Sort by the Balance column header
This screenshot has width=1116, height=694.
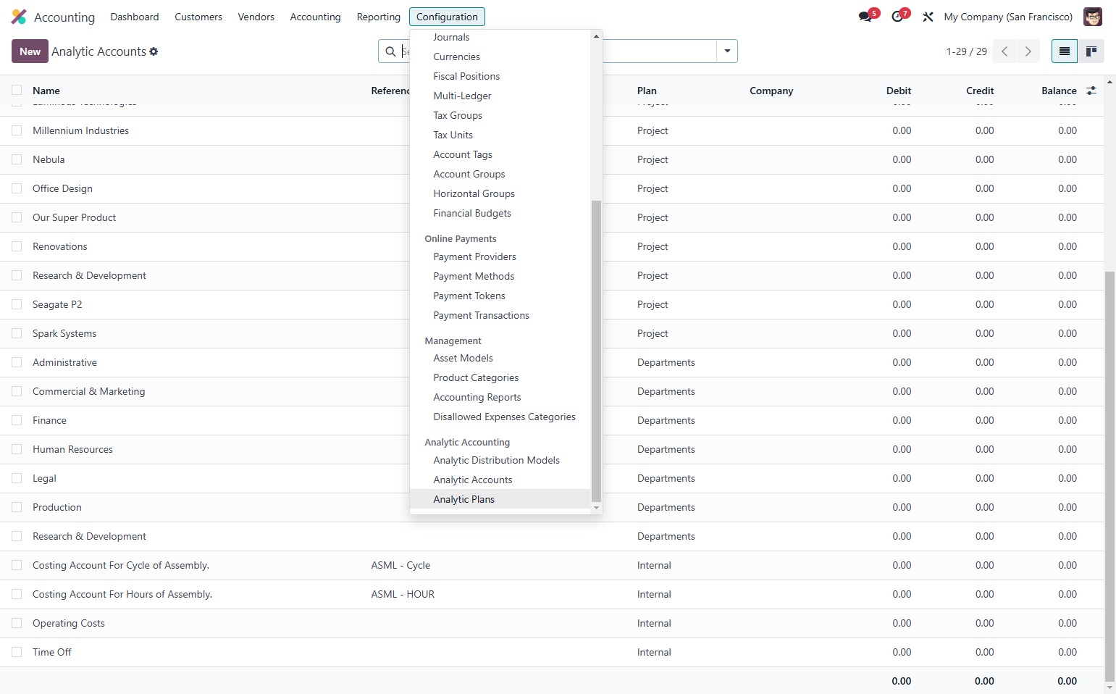[x=1059, y=91]
